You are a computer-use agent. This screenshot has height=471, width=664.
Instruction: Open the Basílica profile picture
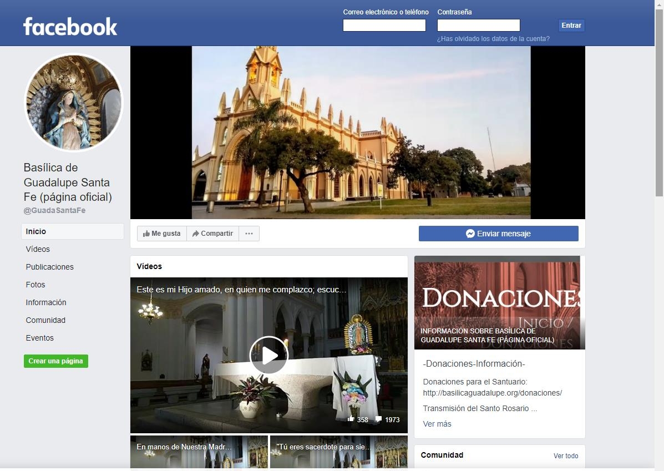73,102
